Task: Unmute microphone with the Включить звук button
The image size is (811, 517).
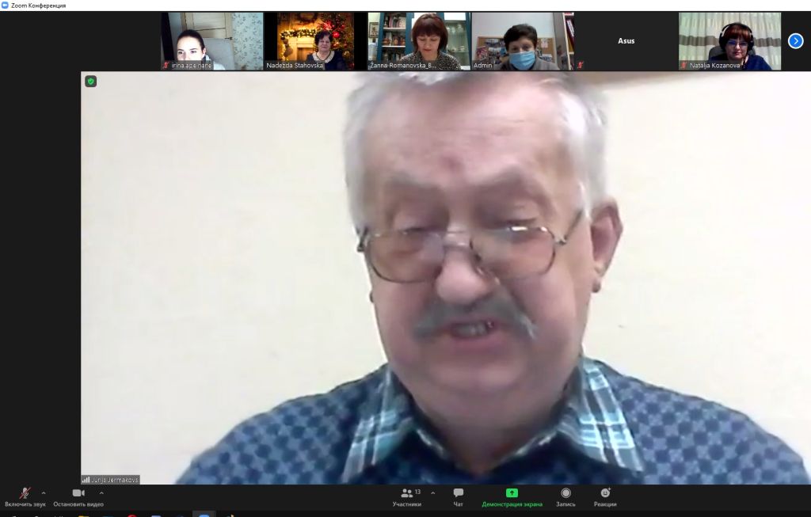Action: [25, 496]
